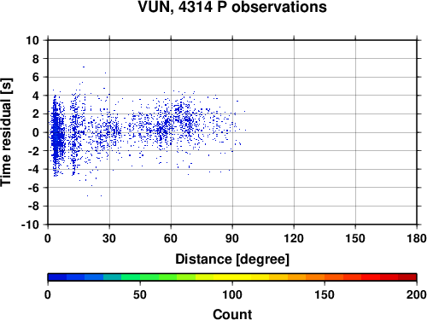Screen dimensions: 427x320
Task: Click the dark blue end of the colorbar
Action: 57,277
